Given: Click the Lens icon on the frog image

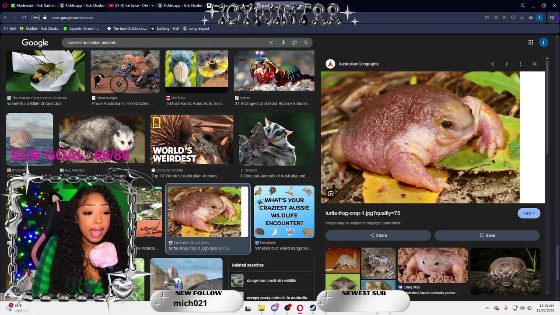Looking at the screenshot, I should (331, 193).
